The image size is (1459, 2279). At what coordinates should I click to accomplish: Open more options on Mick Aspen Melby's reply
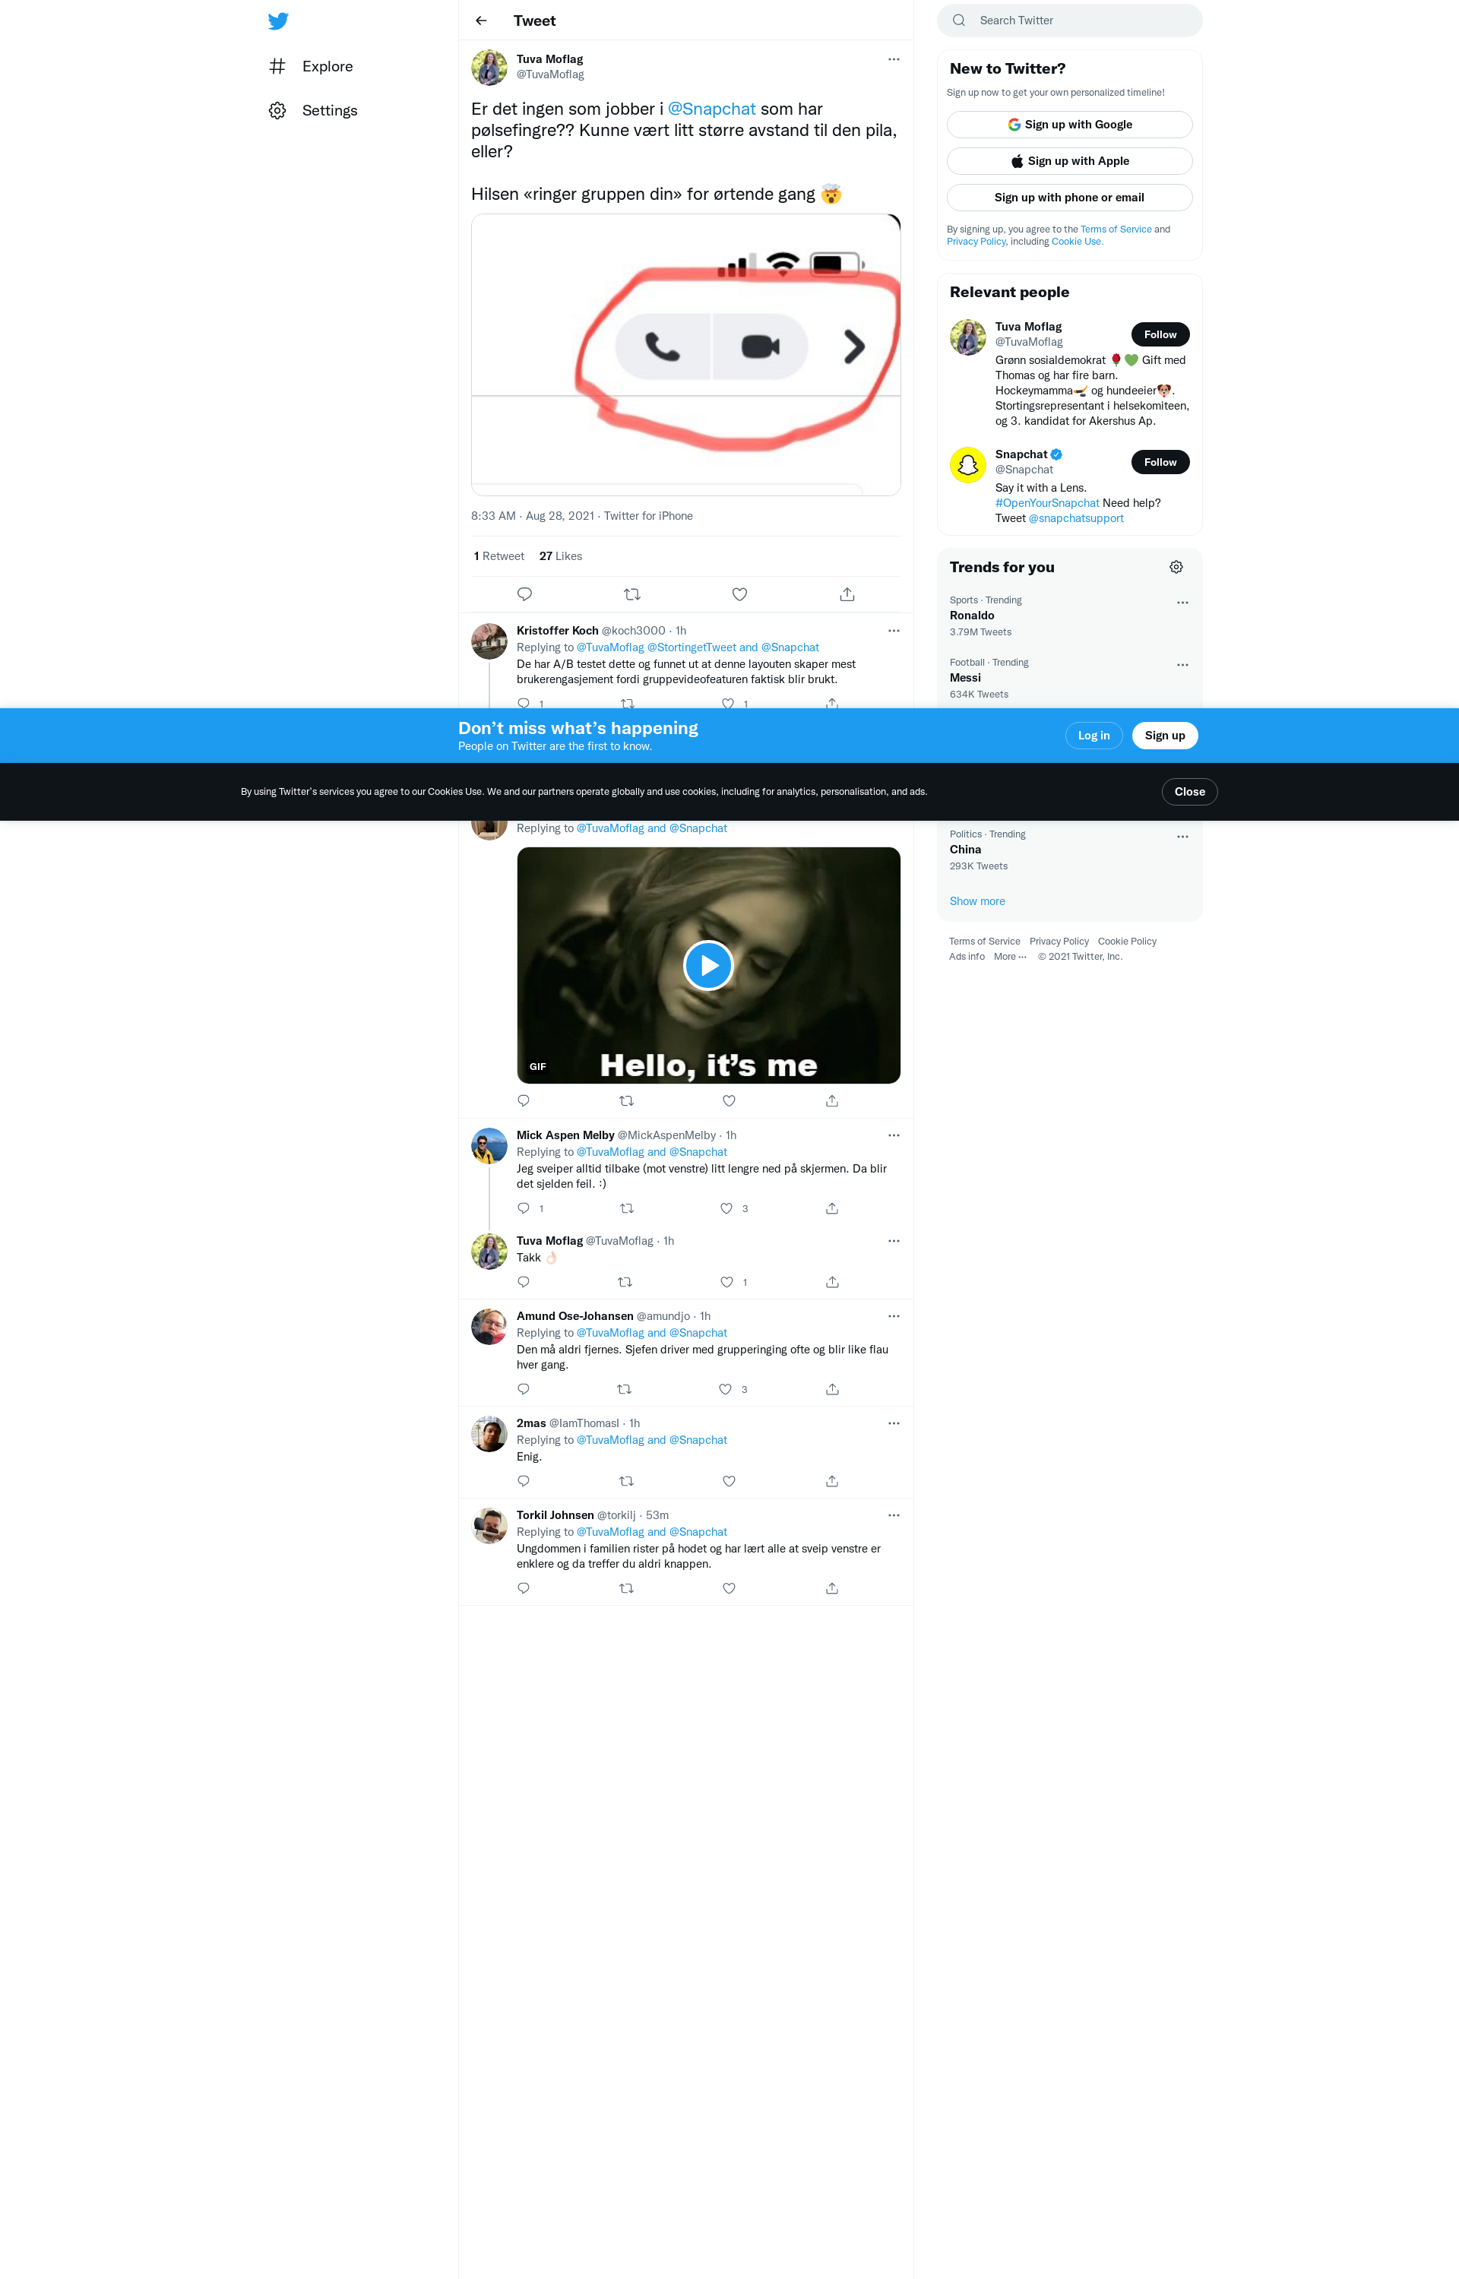tap(894, 1136)
